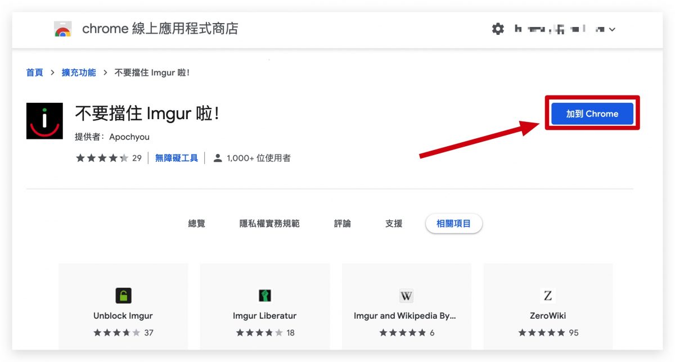Go to 首頁 breadcrumb link

click(34, 73)
